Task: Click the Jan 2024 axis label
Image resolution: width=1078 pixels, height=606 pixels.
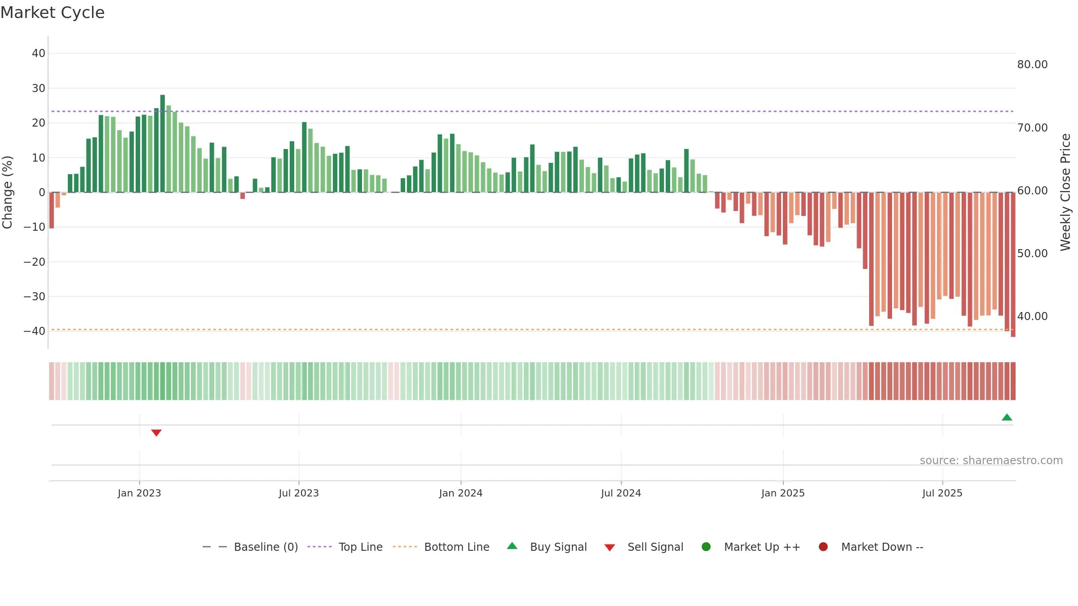Action: tap(461, 493)
